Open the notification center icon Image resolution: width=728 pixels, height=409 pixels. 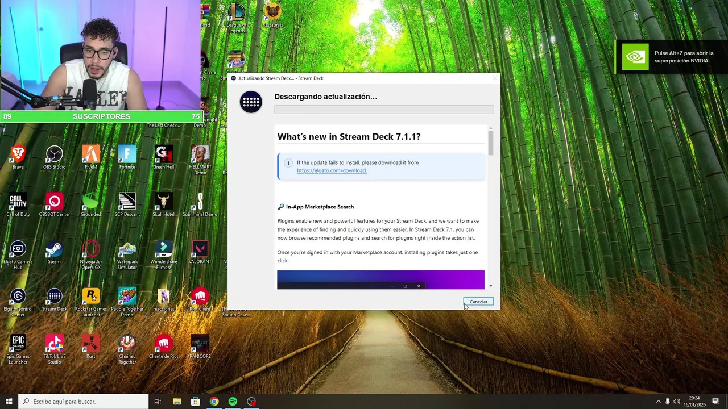(715, 402)
